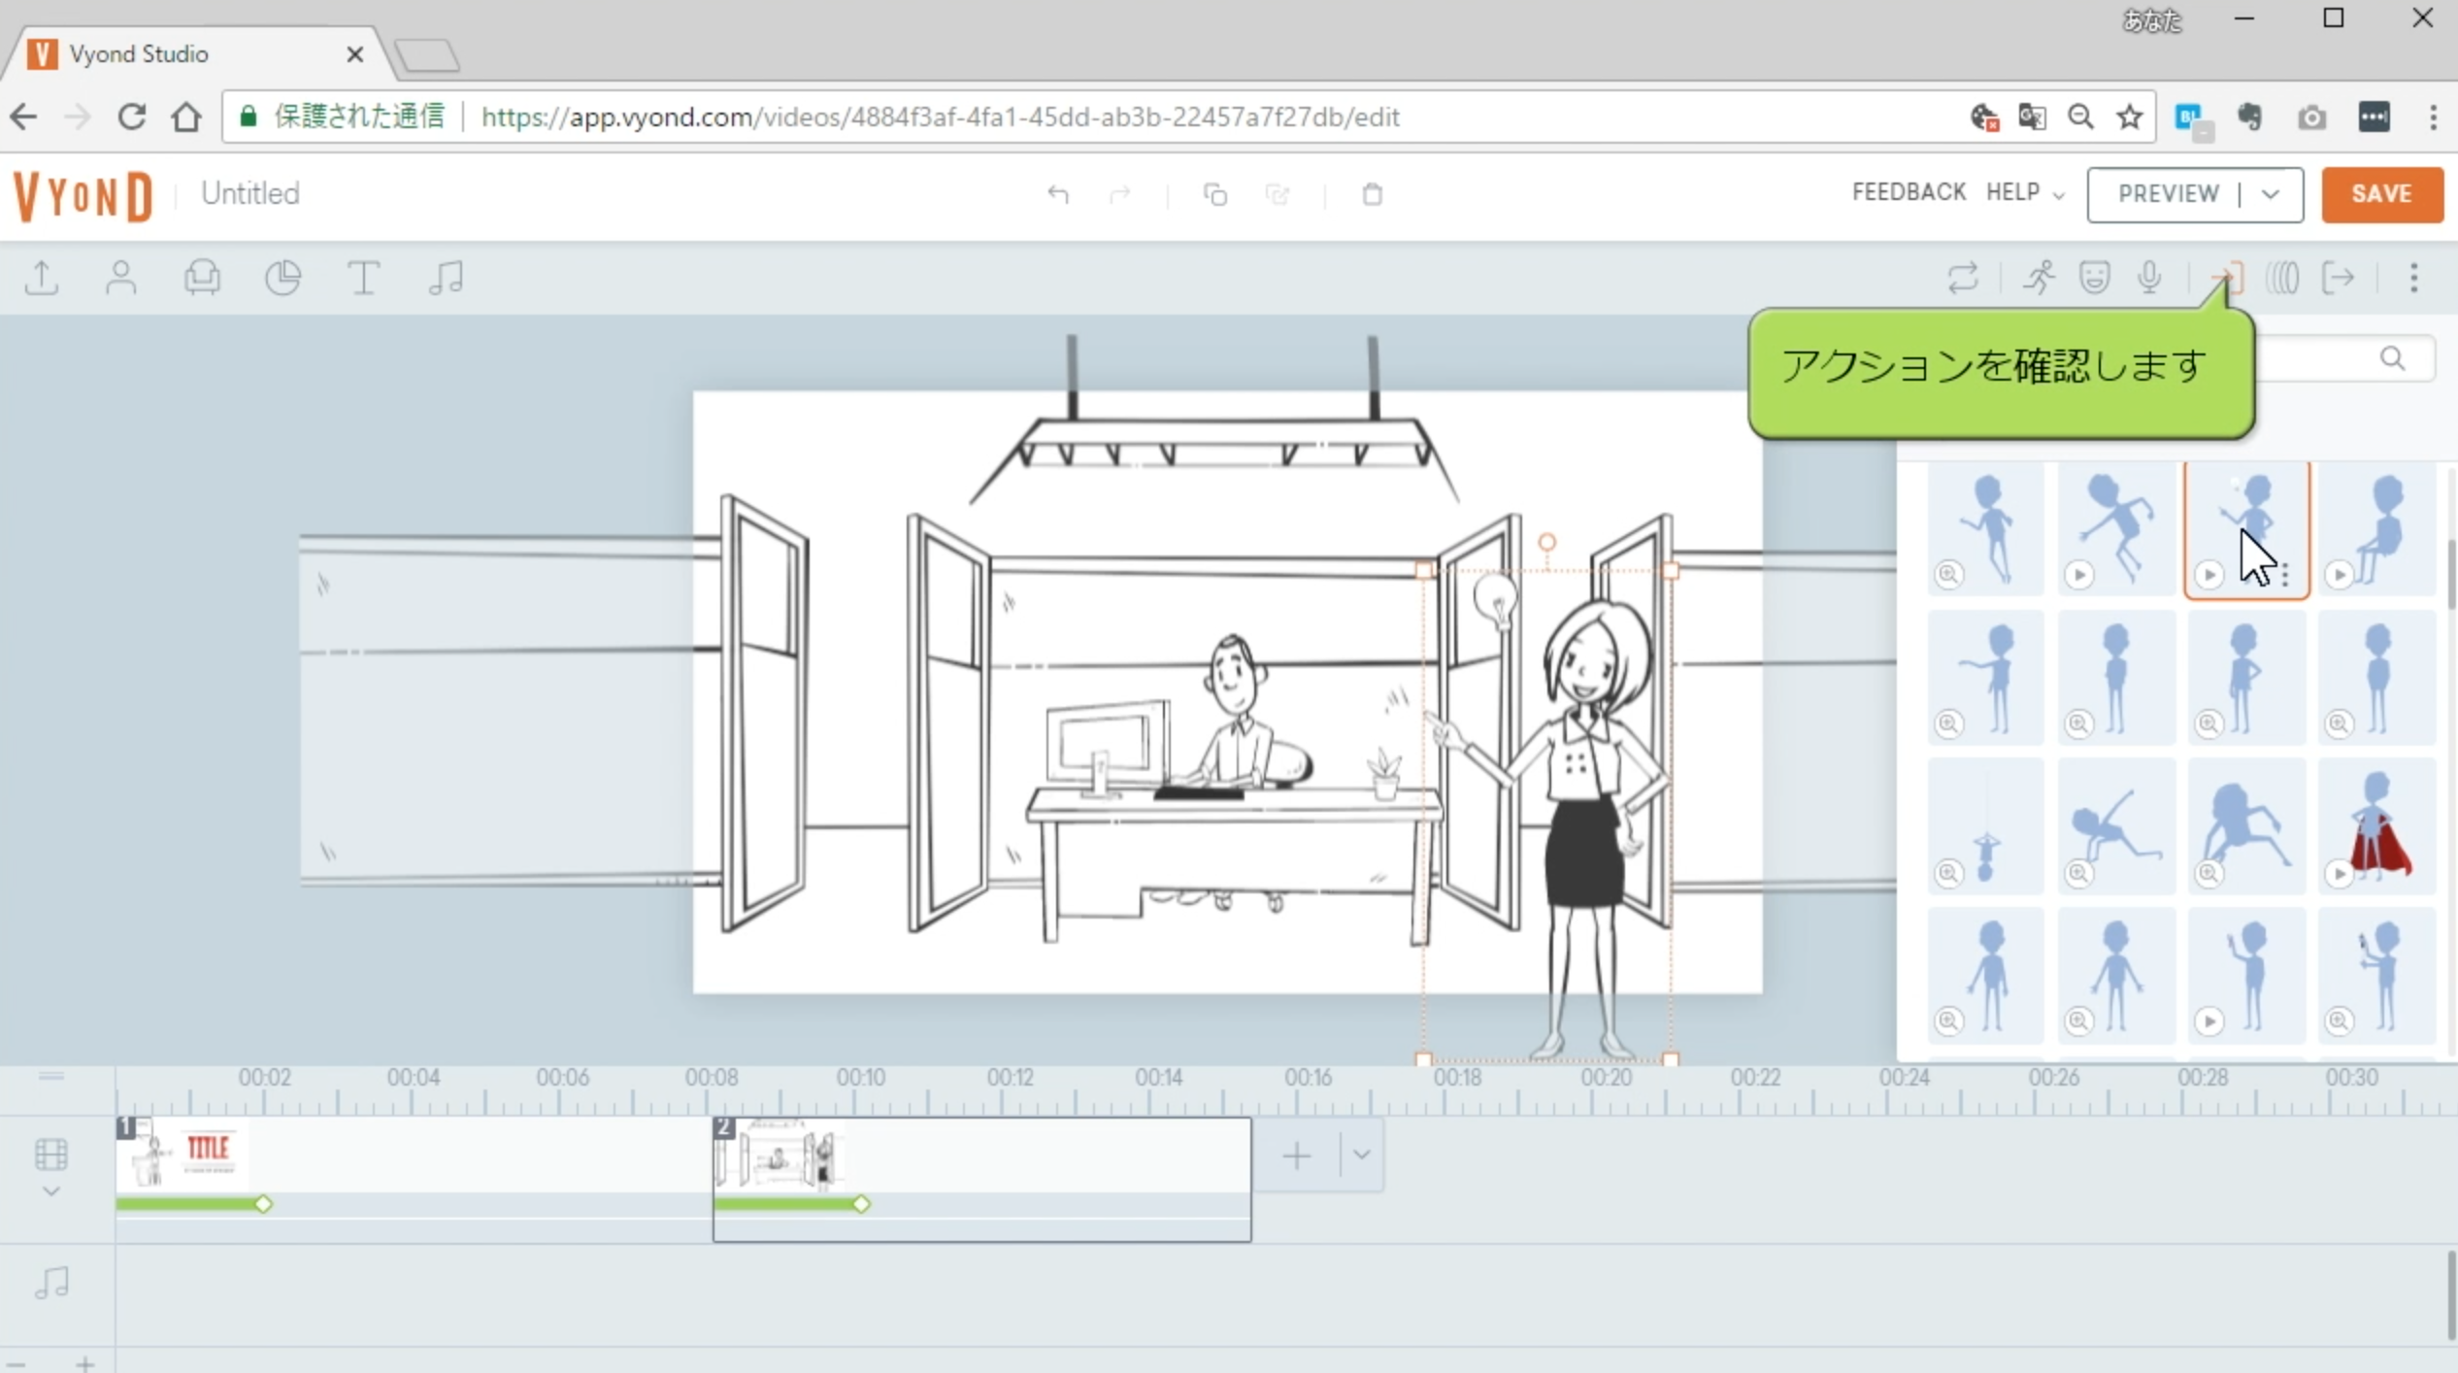The width and height of the screenshot is (2458, 1373).
Task: Open the Upload asset icon
Action: pyautogui.click(x=42, y=279)
